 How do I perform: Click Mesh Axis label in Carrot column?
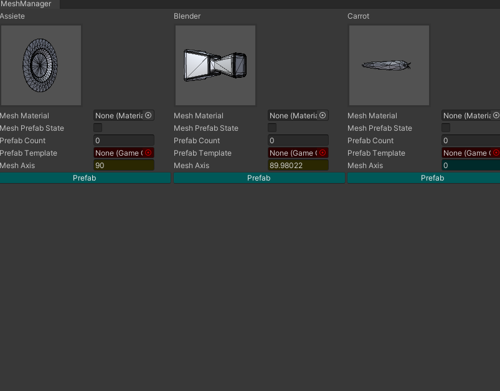click(366, 165)
